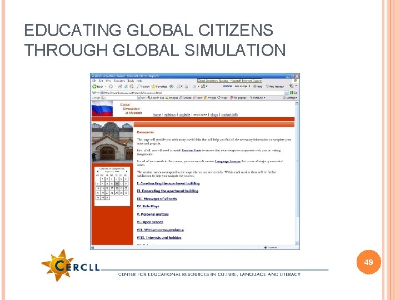This screenshot has width=400, height=300.
Task: Click the Home icon in the browser toolbar
Action: point(132,87)
